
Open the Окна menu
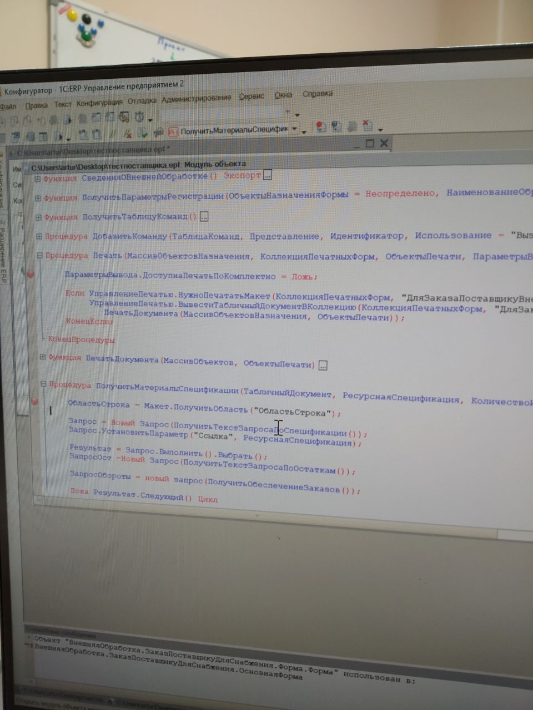tap(283, 95)
